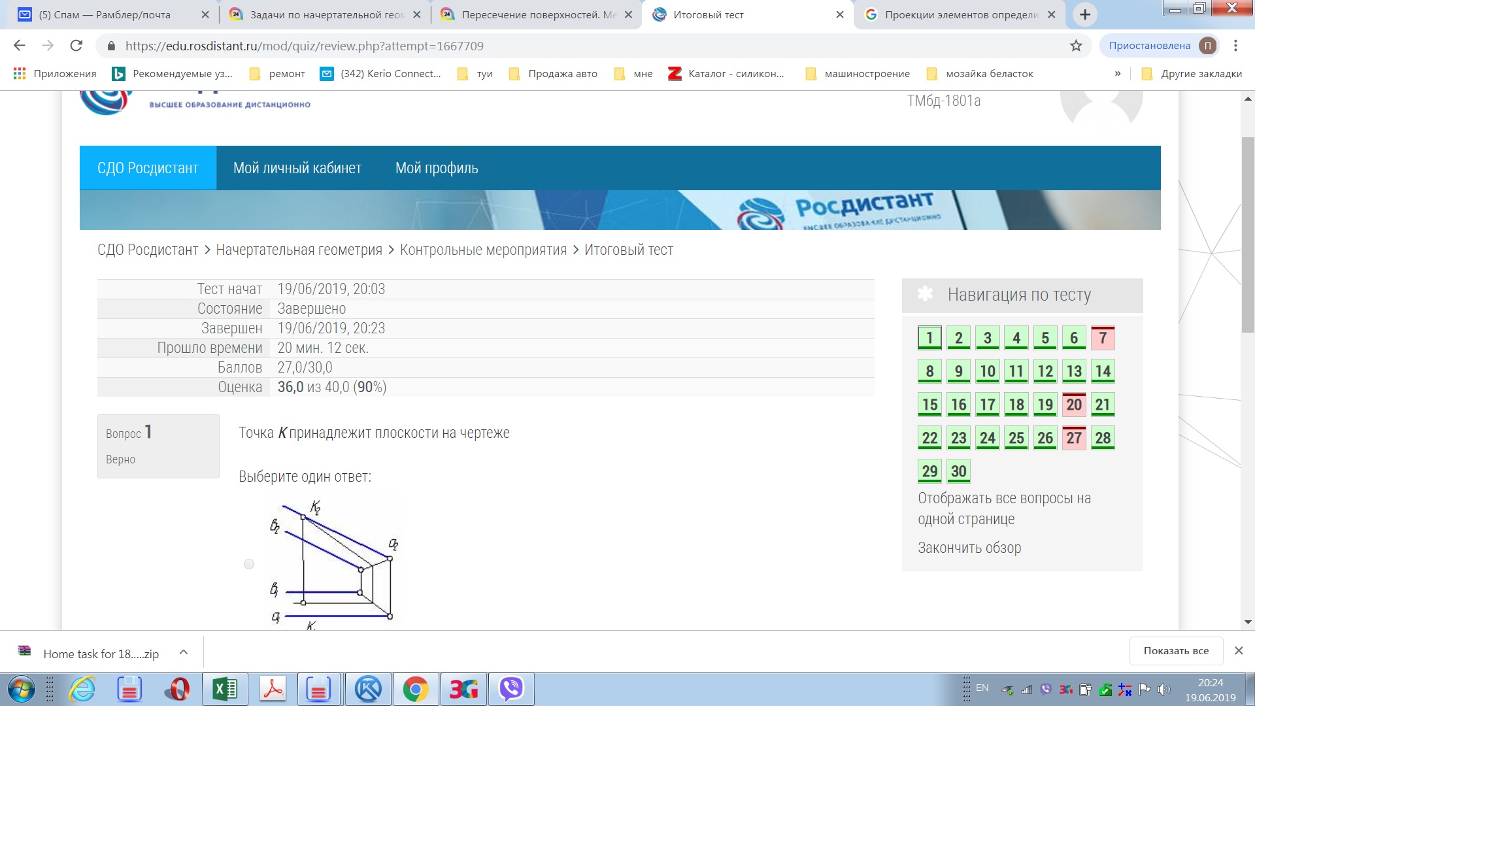The image size is (1506, 847).
Task: Expand Home task zip download options
Action: 184,652
